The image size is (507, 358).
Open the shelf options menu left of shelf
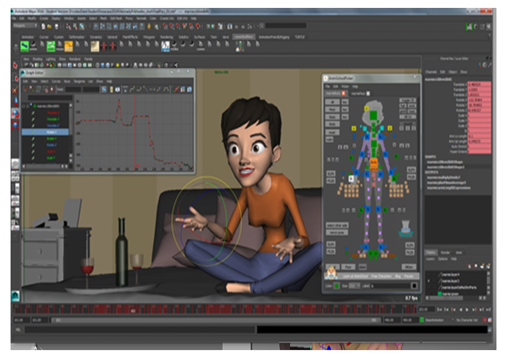coord(15,48)
